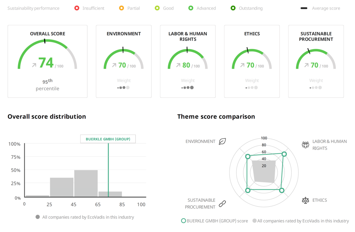Click the Overall Score heading

[47, 34]
